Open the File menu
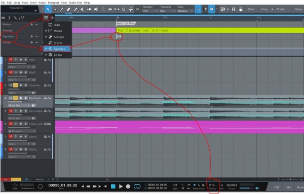Viewport: 304px width, 194px height. pyautogui.click(x=3, y=3)
